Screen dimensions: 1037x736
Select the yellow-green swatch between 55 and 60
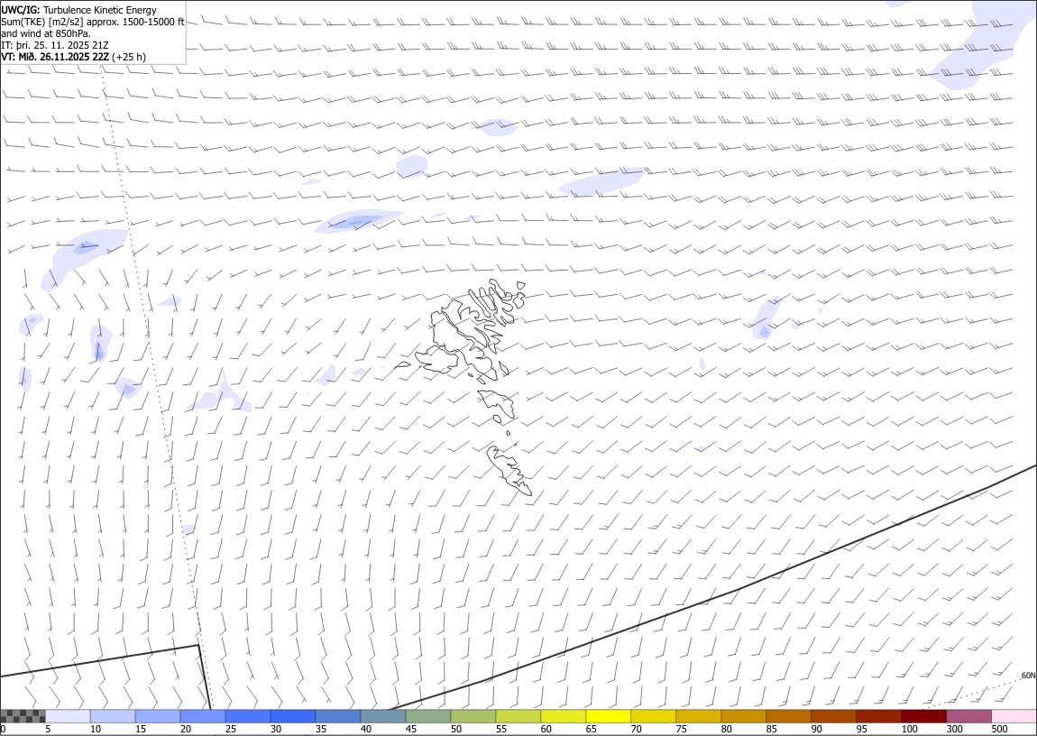click(x=518, y=716)
